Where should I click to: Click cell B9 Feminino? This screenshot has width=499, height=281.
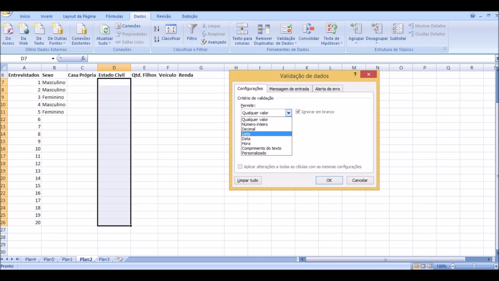pyautogui.click(x=54, y=97)
